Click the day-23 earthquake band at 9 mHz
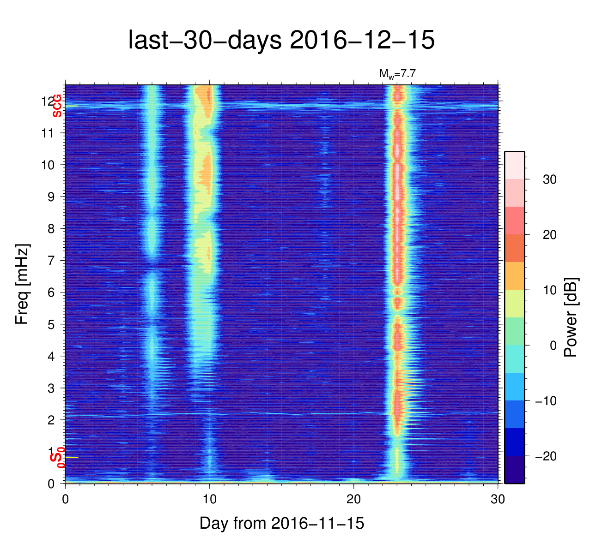This screenshot has height=549, width=596. [397, 197]
